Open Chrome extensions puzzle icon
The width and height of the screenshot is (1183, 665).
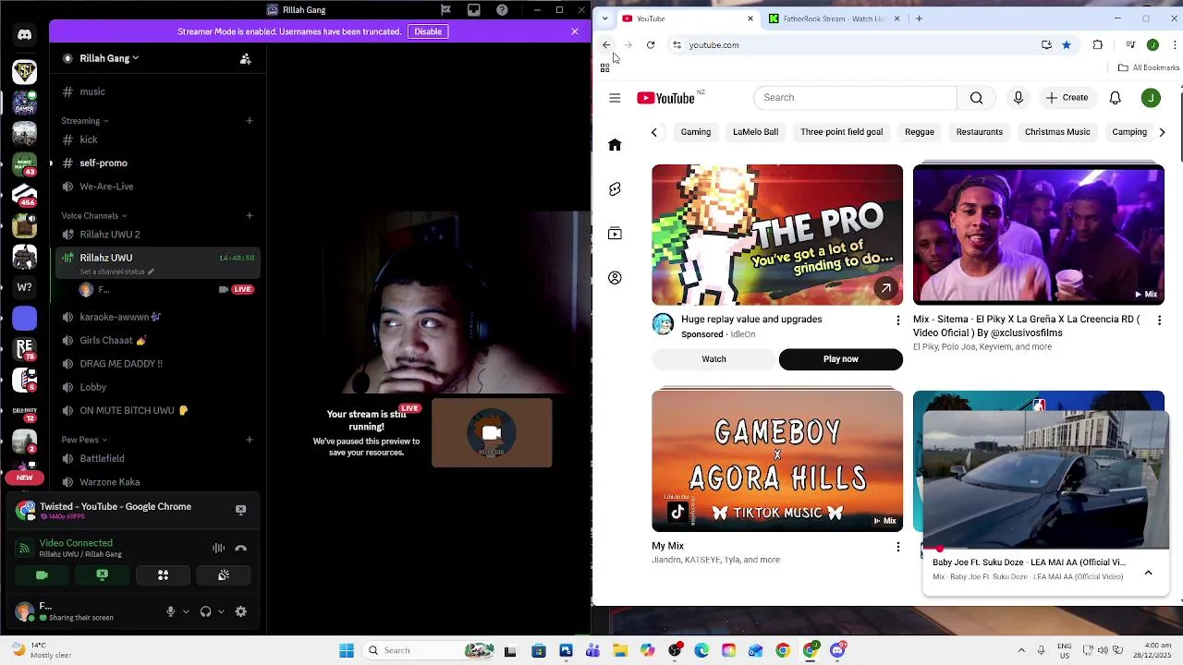(1098, 45)
